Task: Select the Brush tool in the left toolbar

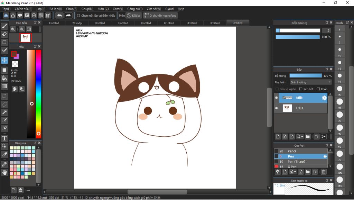Action: 4,26
